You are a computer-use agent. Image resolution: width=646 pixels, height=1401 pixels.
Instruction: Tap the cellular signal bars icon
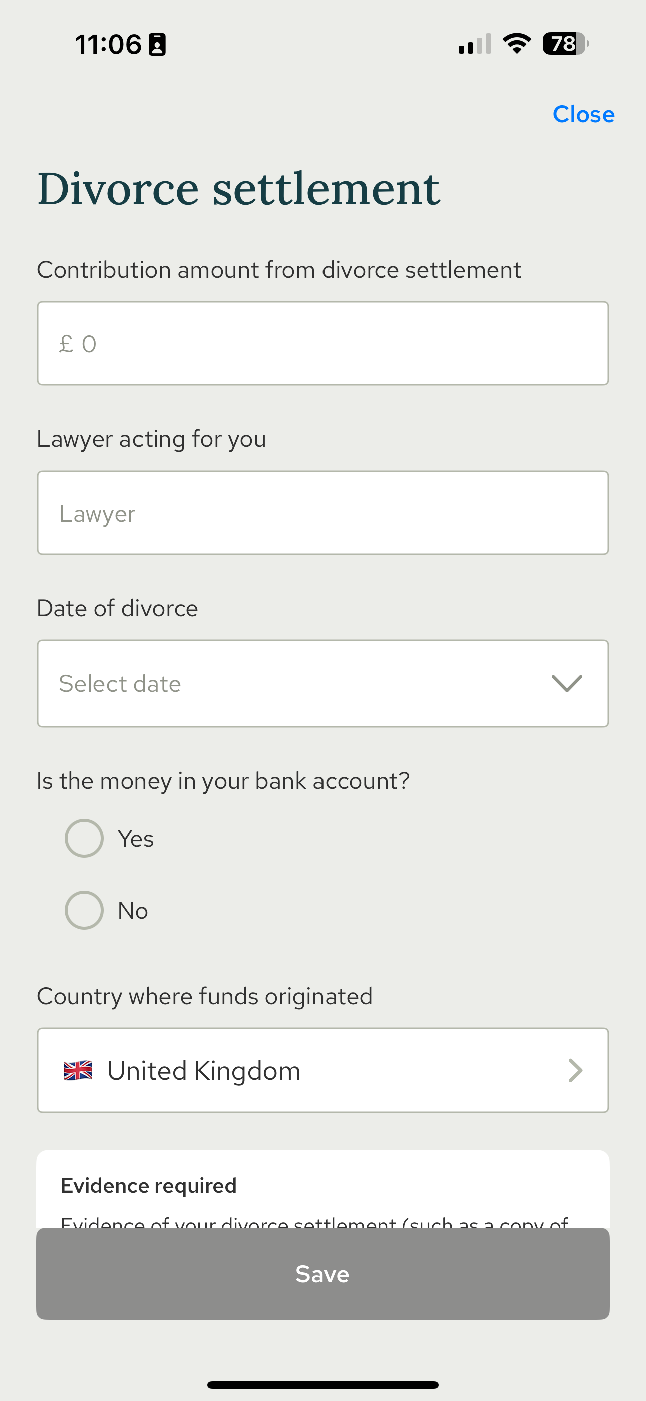coord(475,44)
